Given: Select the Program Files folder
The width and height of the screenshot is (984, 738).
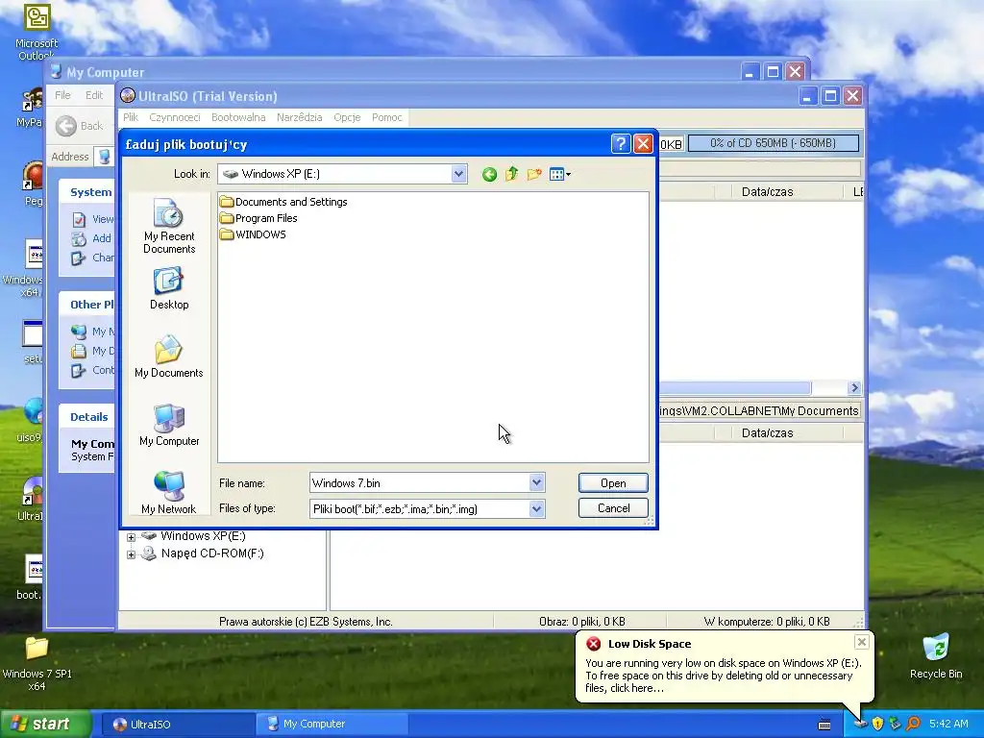Looking at the screenshot, I should (258, 218).
